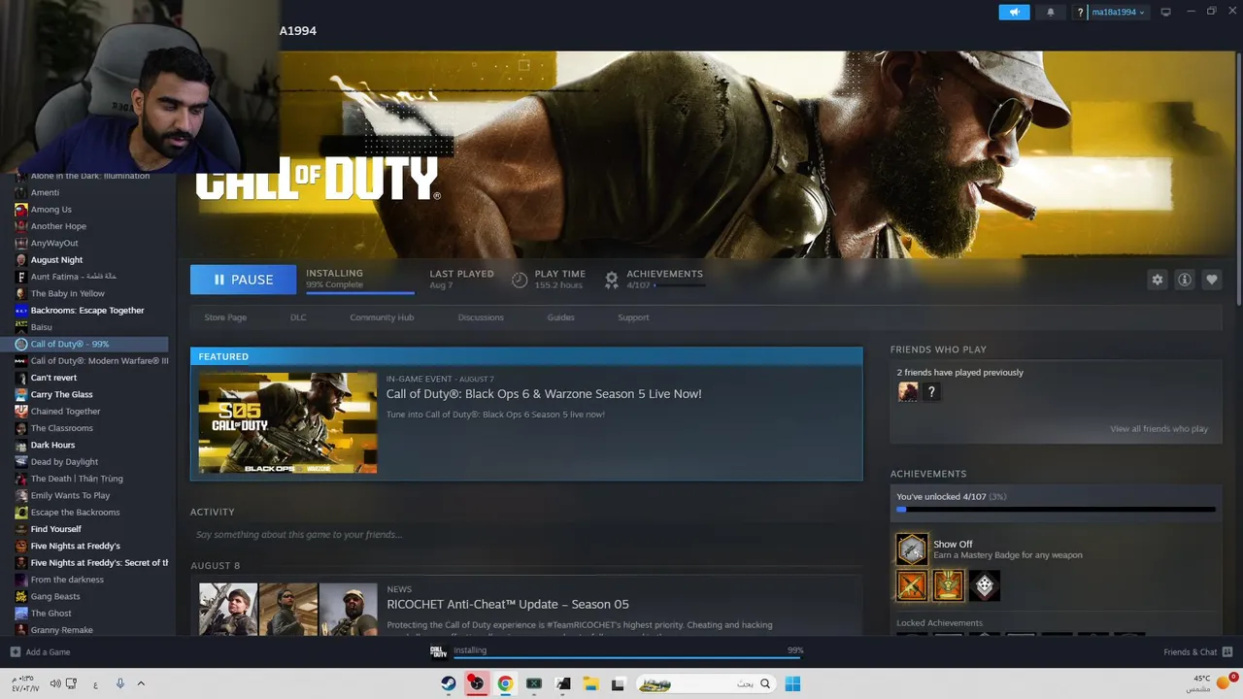
Task: Click the achievements unlocked 4/107 progress bar
Action: [x=1056, y=509]
